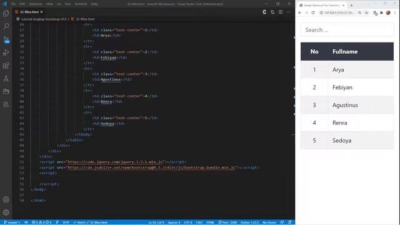Click No Device in status bar

pyautogui.click(x=269, y=222)
